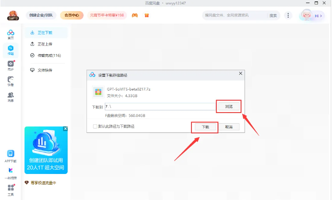Select the 传输 transfer icon in sidebar
The width and height of the screenshot is (333, 200).
(11, 49)
